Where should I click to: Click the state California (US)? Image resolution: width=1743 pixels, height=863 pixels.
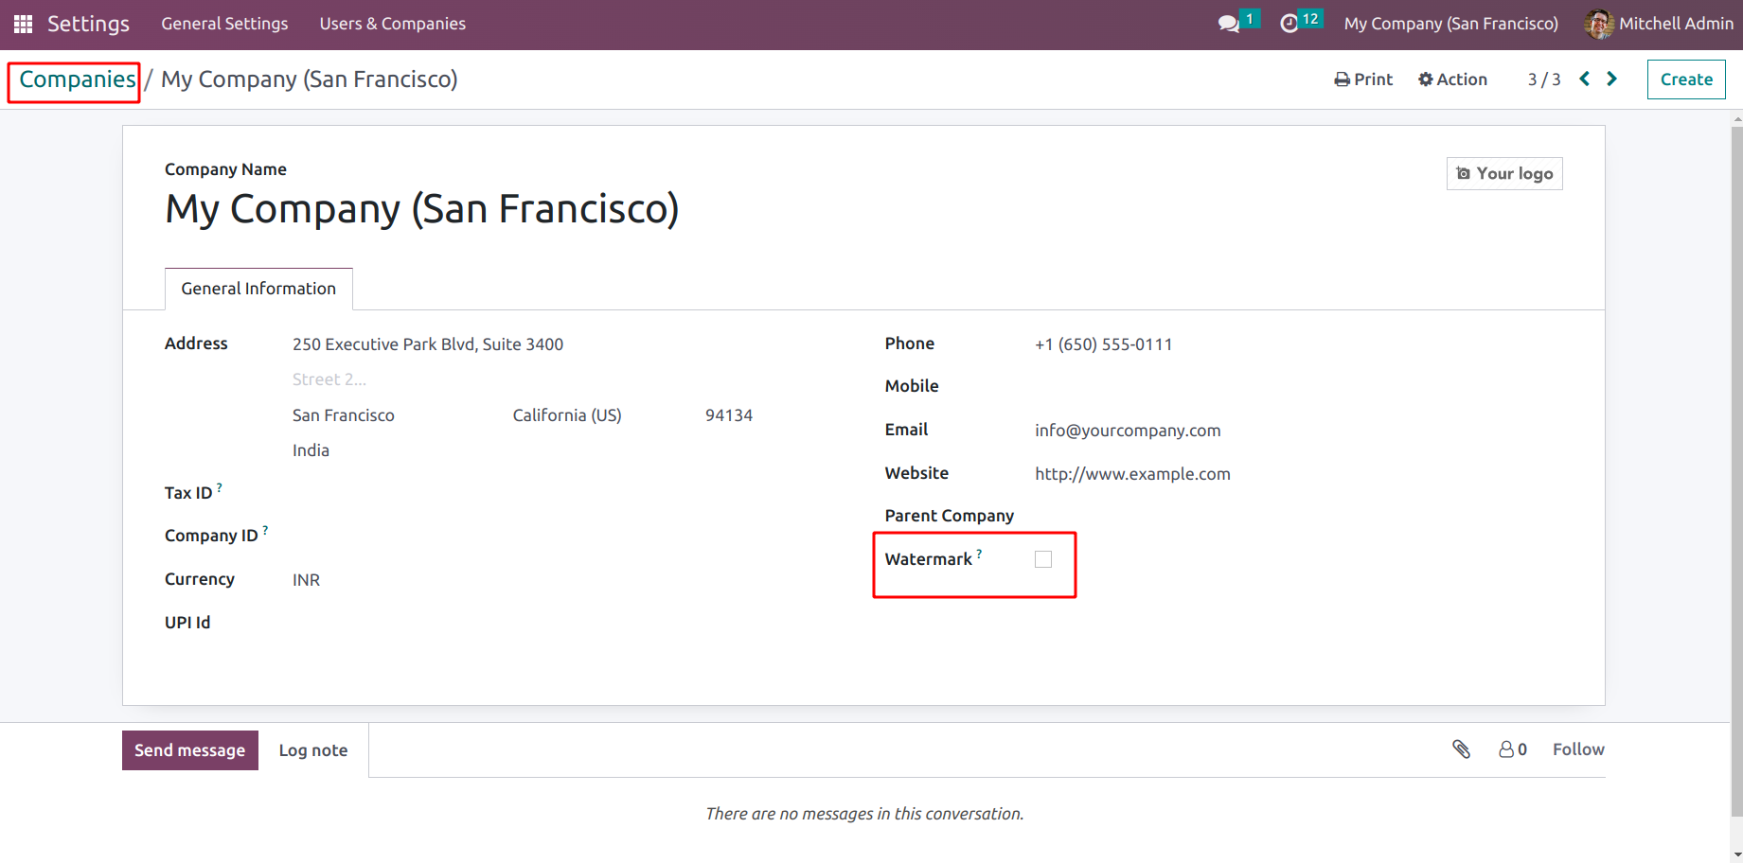click(x=567, y=415)
